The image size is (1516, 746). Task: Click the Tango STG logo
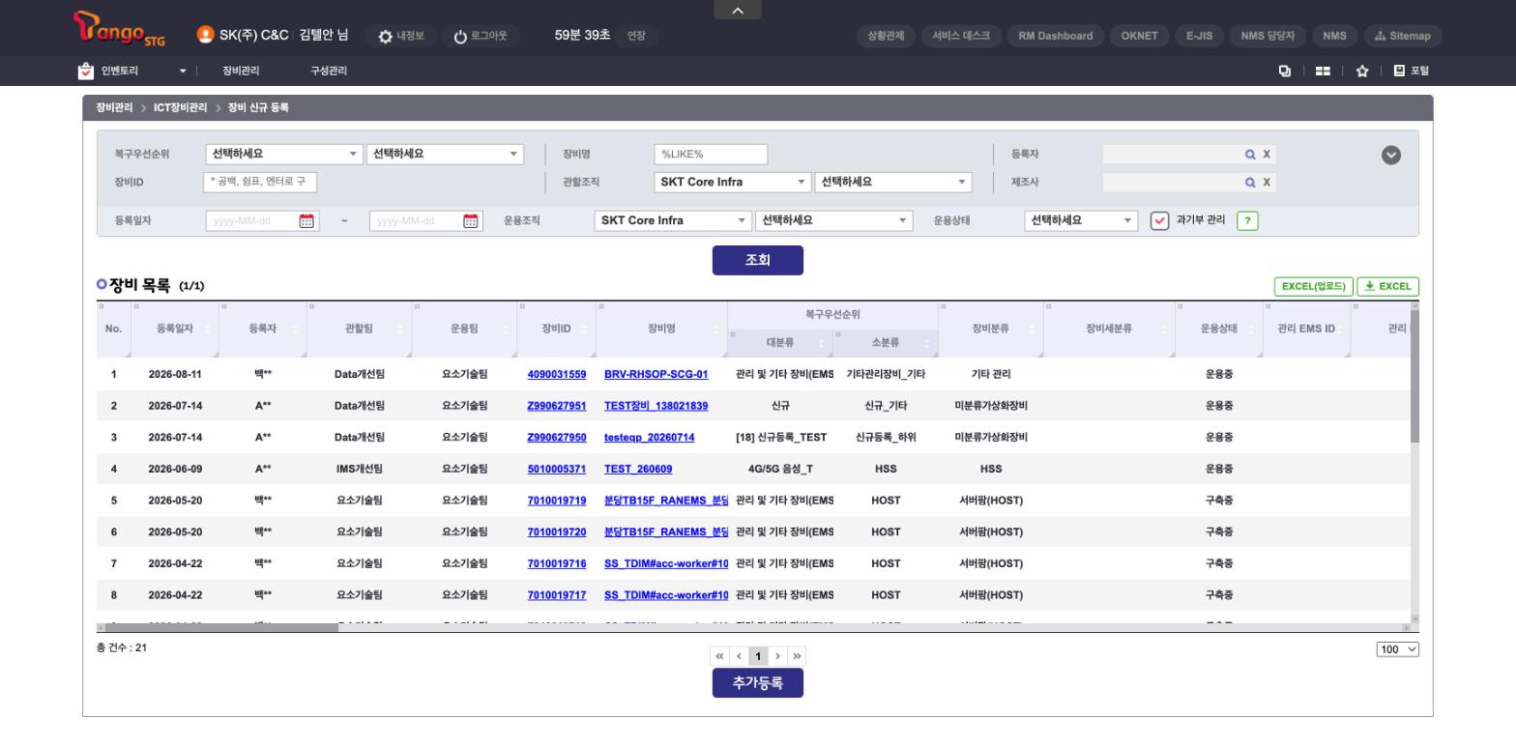point(120,29)
